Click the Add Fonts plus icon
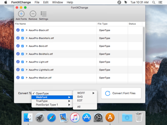Screen dimensions: 167x125 coord(21,14)
